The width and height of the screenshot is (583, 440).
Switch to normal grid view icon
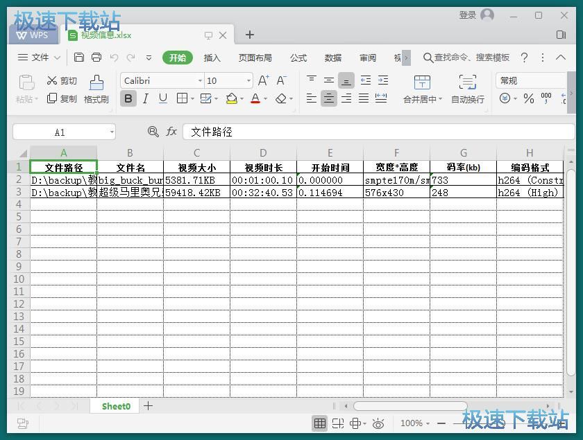click(x=320, y=423)
